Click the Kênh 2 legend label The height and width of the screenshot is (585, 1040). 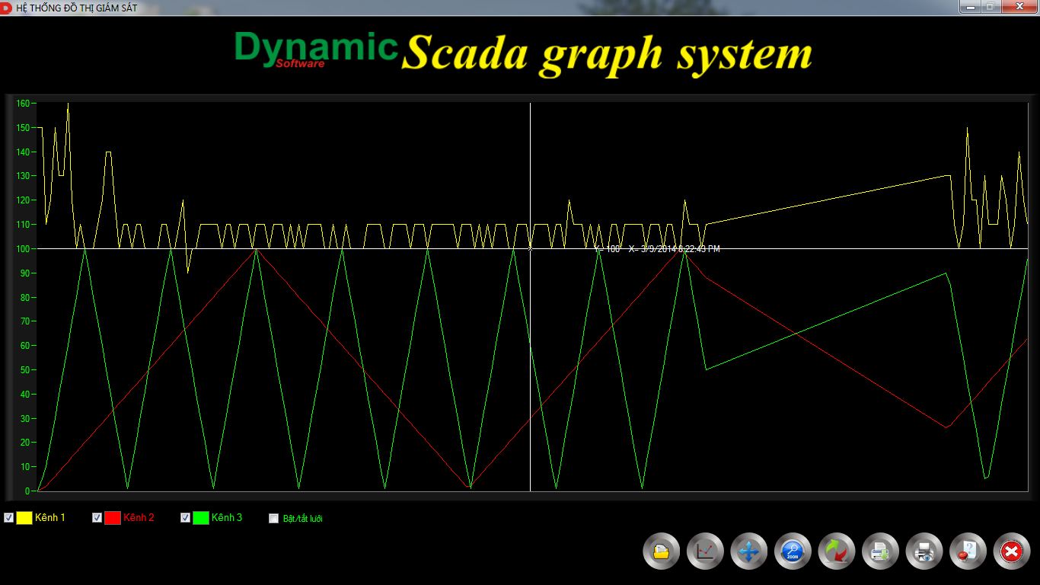click(x=139, y=518)
